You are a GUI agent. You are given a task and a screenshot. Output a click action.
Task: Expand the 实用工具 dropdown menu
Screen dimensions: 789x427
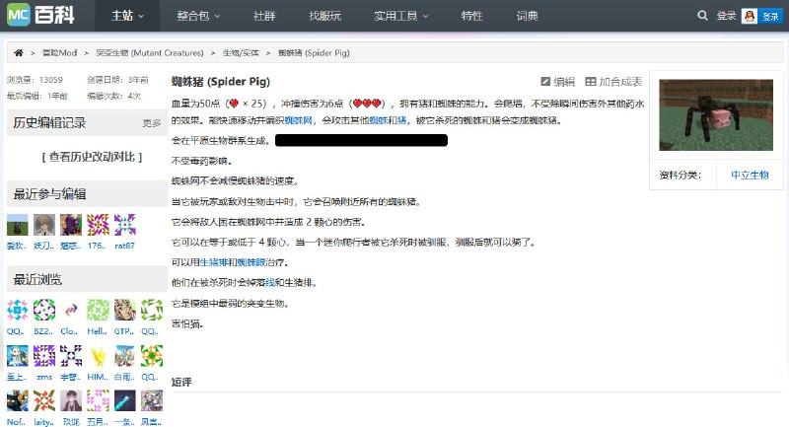[x=401, y=16]
